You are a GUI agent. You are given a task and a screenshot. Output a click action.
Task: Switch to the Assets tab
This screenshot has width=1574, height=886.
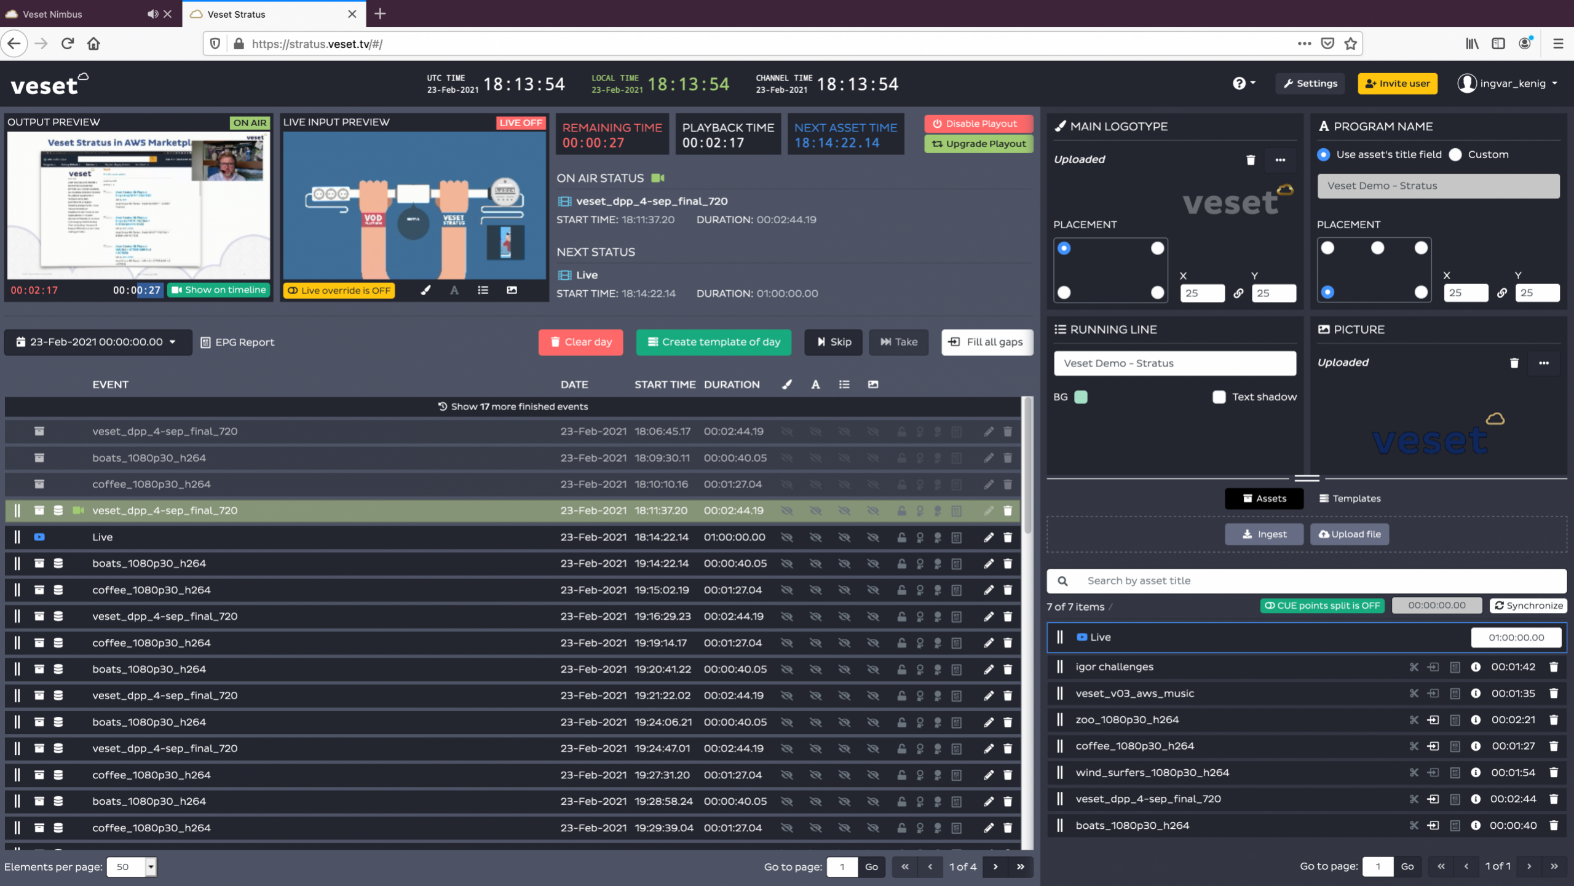pos(1264,499)
